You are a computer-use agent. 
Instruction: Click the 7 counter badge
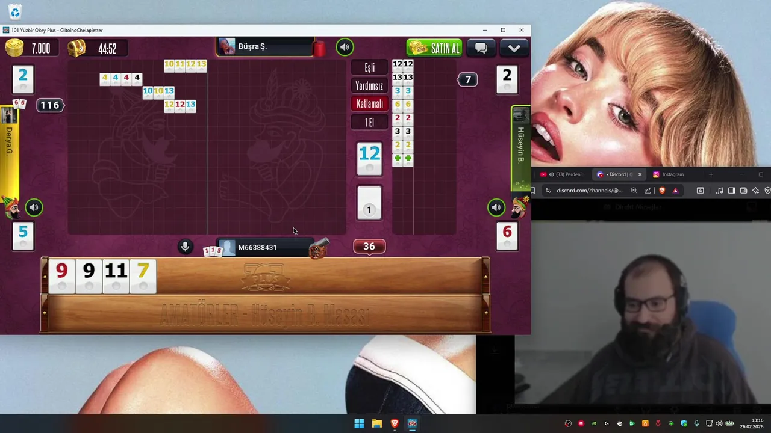pos(468,79)
